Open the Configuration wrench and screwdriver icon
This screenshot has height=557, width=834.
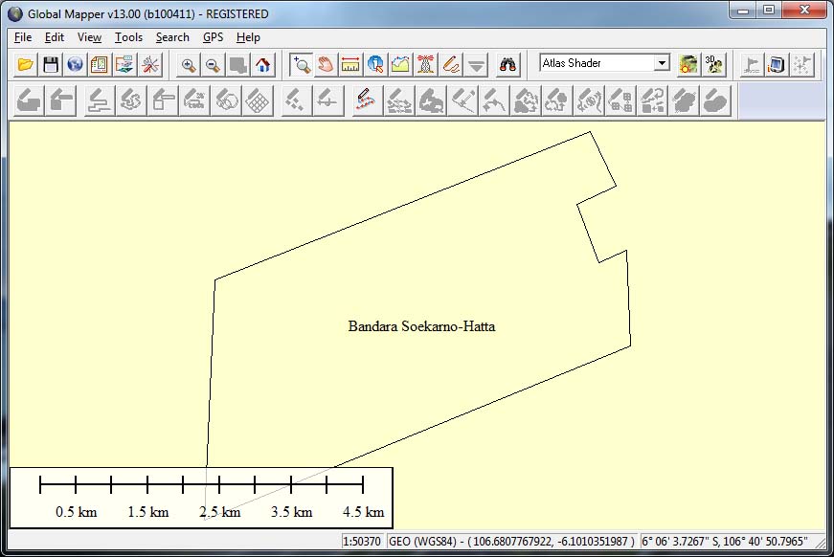click(150, 65)
